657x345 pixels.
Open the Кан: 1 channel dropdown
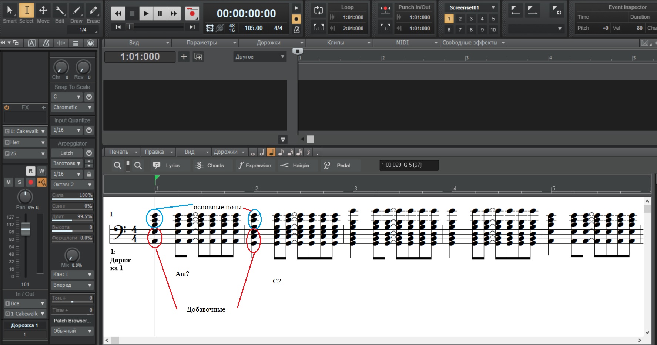pyautogui.click(x=72, y=275)
